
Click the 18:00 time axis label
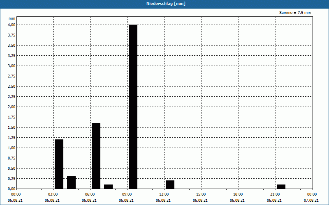pyautogui.click(x=238, y=194)
